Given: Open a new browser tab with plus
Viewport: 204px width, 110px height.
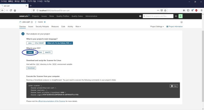Looking at the screenshot, I should pyautogui.click(x=31, y=6).
